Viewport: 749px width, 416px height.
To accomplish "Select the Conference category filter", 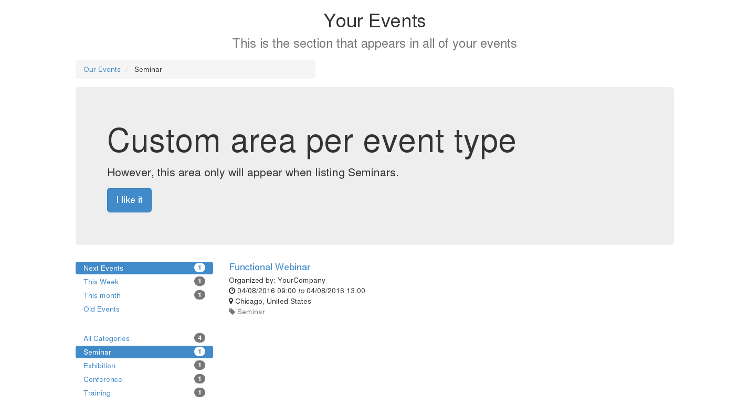I will (103, 379).
